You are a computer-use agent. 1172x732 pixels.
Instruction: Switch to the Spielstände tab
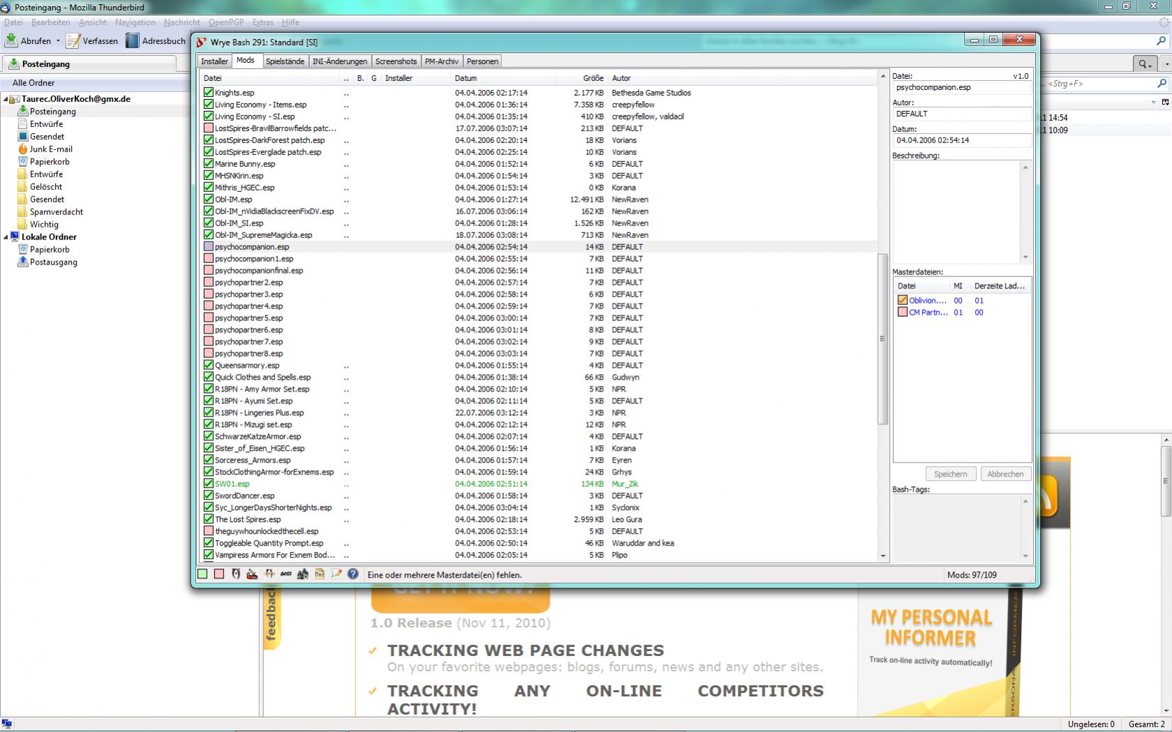(285, 61)
